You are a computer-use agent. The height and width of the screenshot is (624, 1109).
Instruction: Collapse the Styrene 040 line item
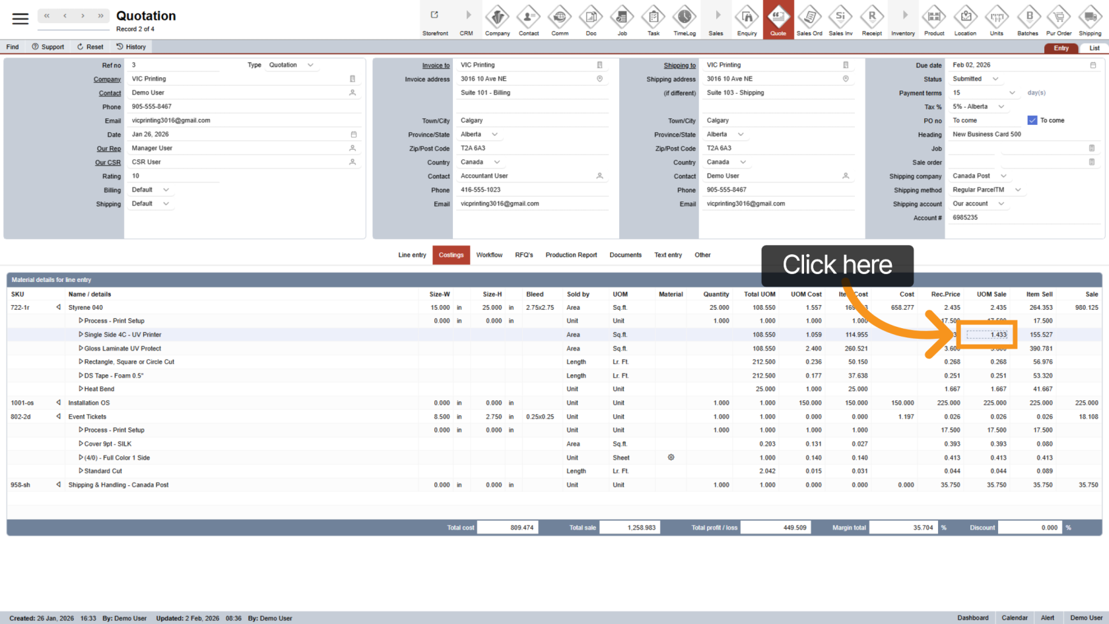pos(59,308)
